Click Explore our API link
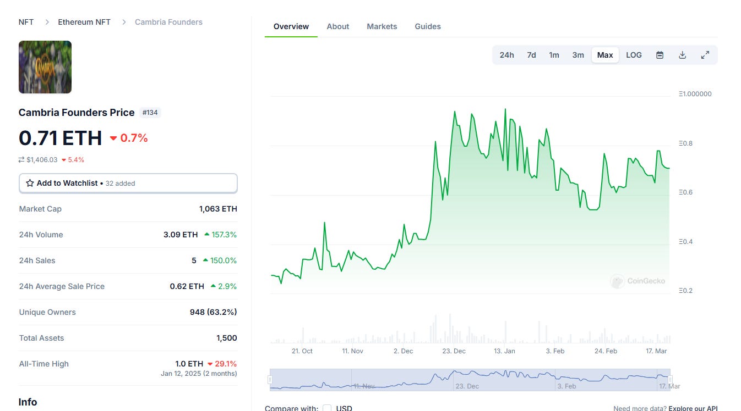The width and height of the screenshot is (741, 411). pyautogui.click(x=693, y=408)
